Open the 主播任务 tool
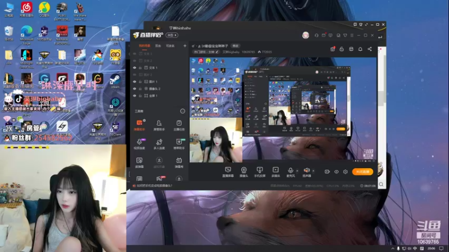This screenshot has height=252, width=449. pyautogui.click(x=179, y=125)
